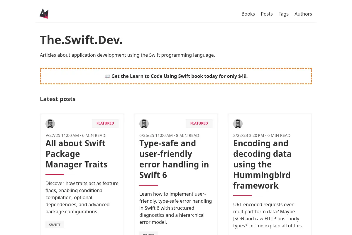This screenshot has height=235, width=352.
Task: Click the SWIFT tag under the Traits post
Action: click(x=55, y=225)
